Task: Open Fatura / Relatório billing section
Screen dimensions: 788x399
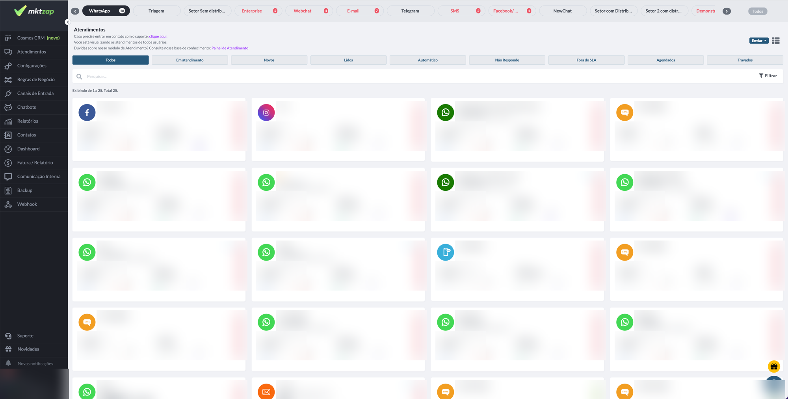Action: (x=34, y=162)
